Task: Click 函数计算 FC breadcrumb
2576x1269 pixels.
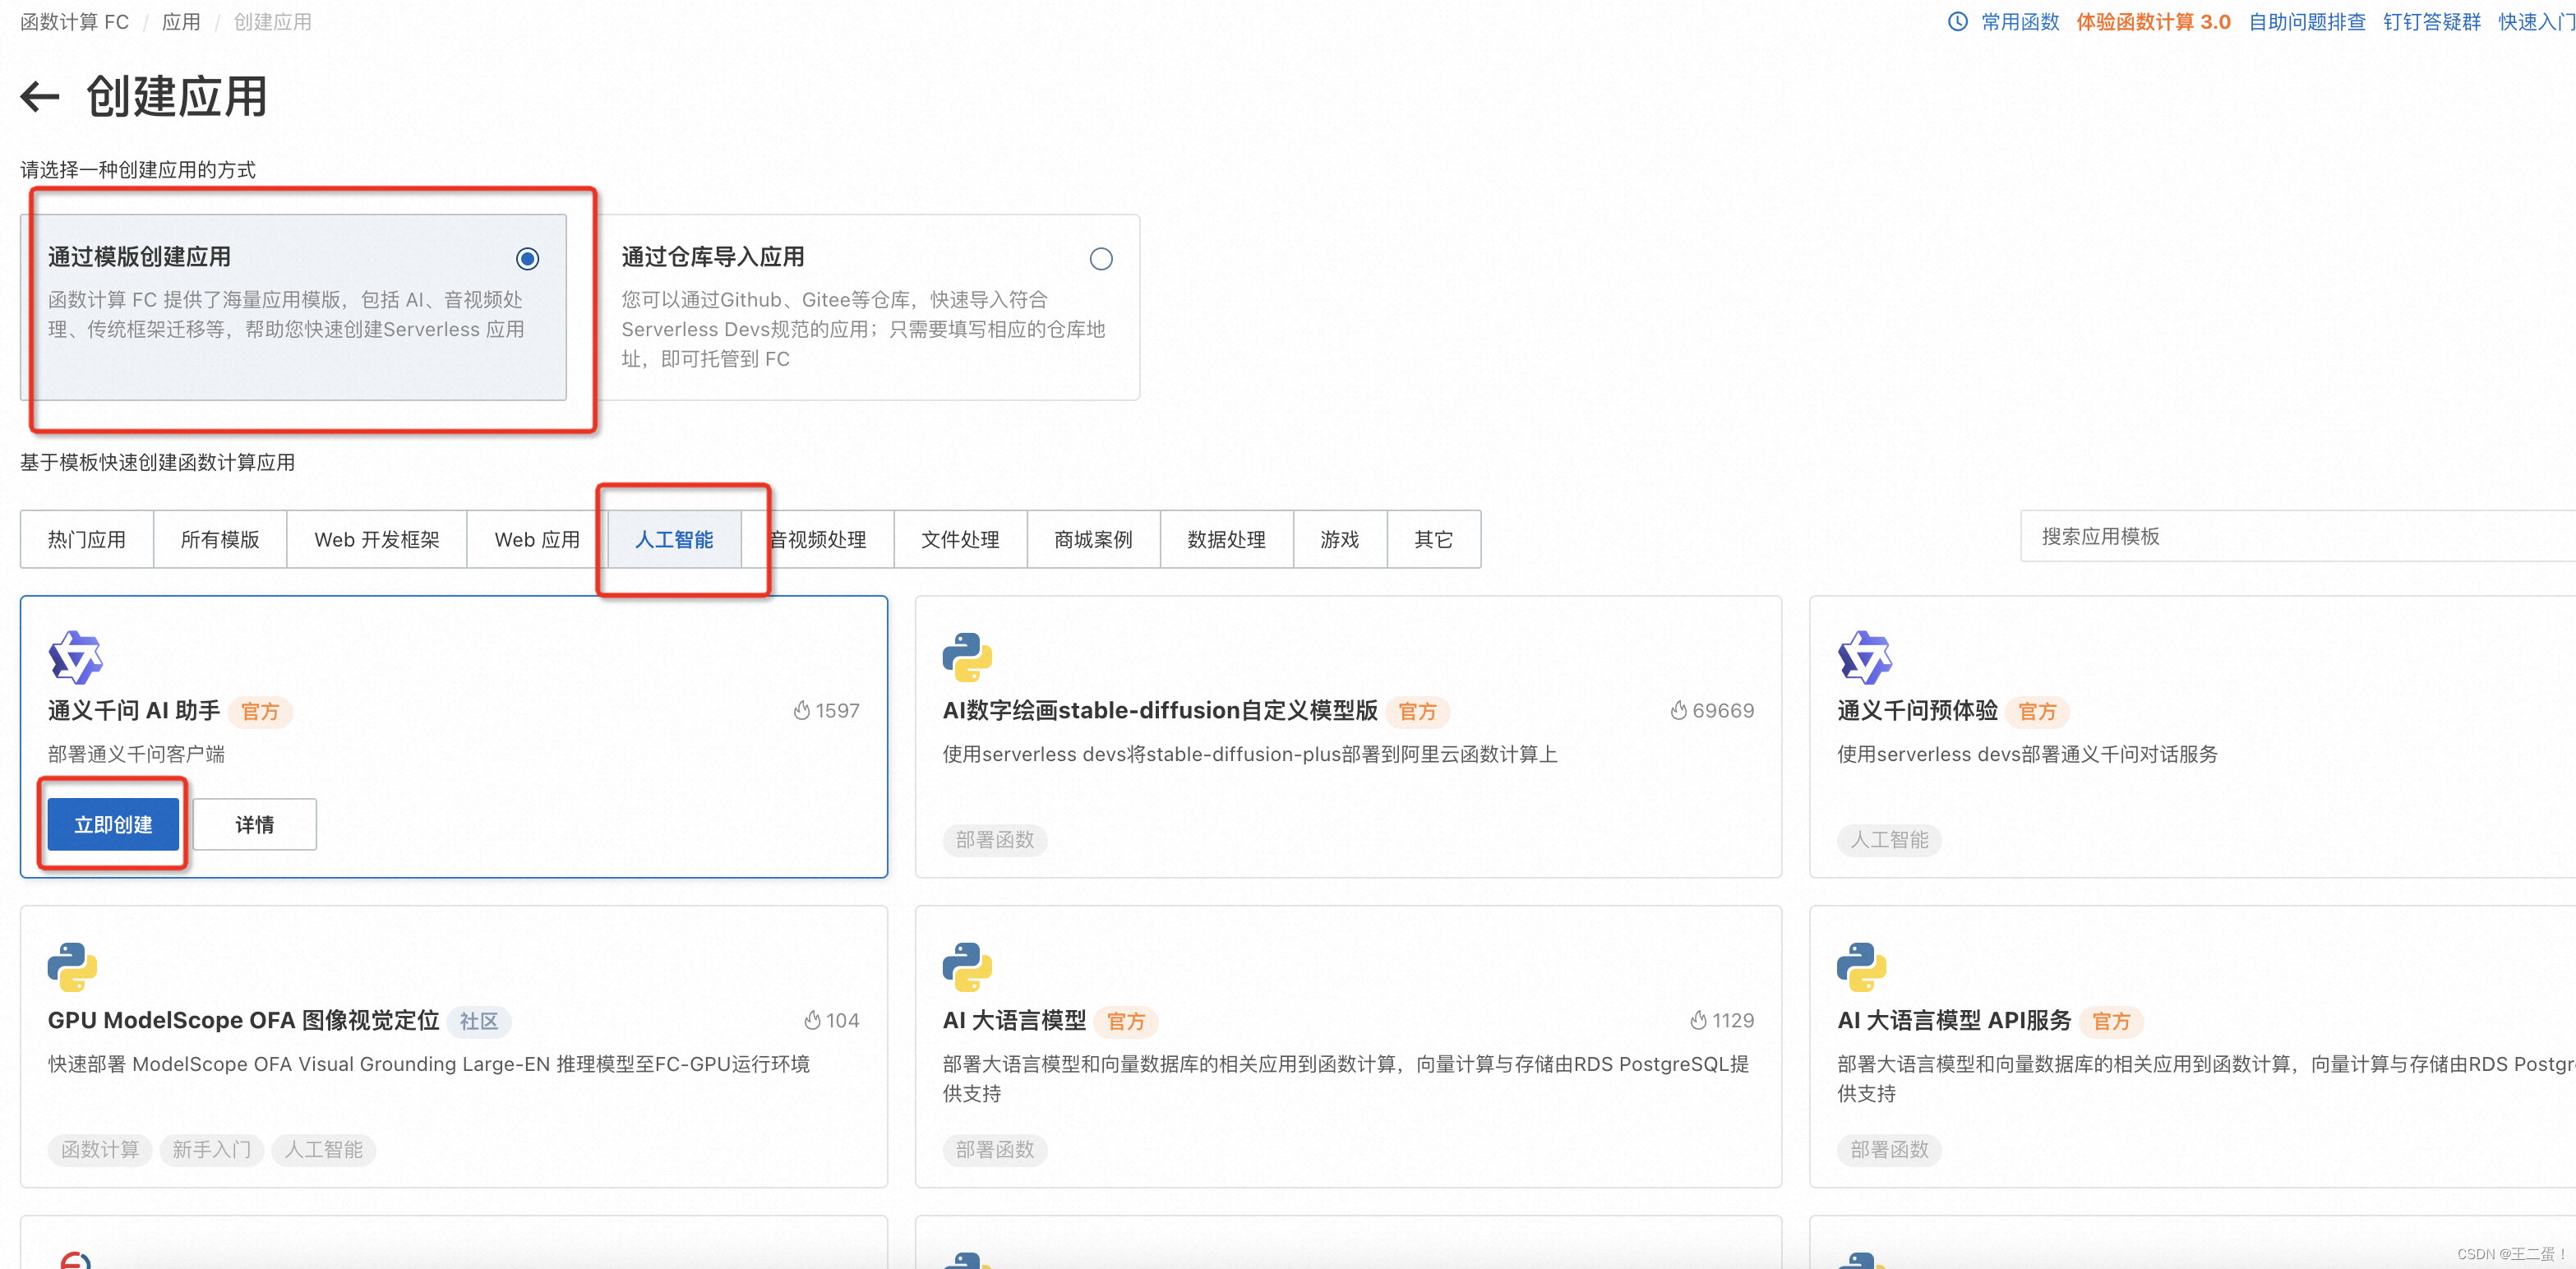Action: pyautogui.click(x=74, y=21)
